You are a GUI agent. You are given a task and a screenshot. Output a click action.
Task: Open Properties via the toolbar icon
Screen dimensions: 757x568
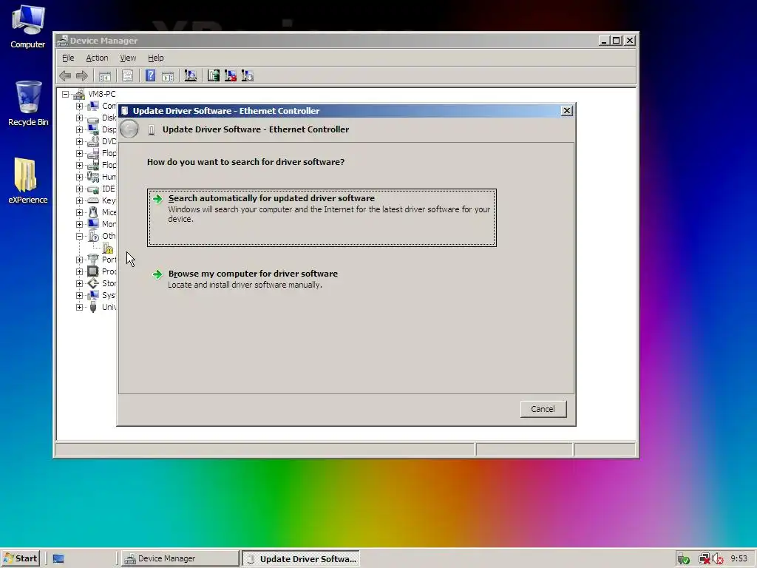127,76
